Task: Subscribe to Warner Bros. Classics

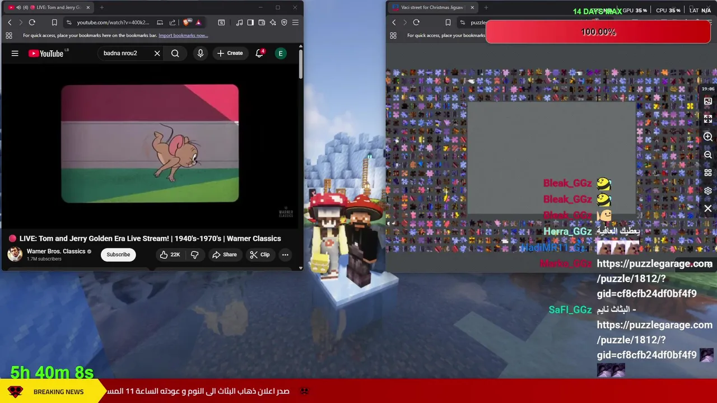Action: (x=118, y=255)
